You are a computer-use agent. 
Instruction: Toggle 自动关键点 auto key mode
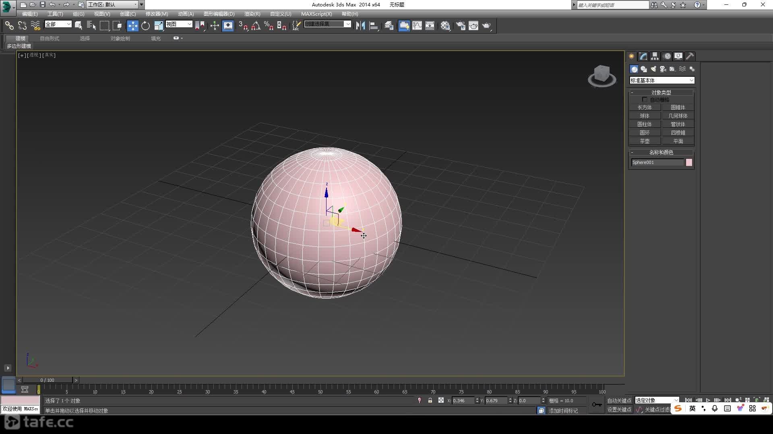(619, 401)
